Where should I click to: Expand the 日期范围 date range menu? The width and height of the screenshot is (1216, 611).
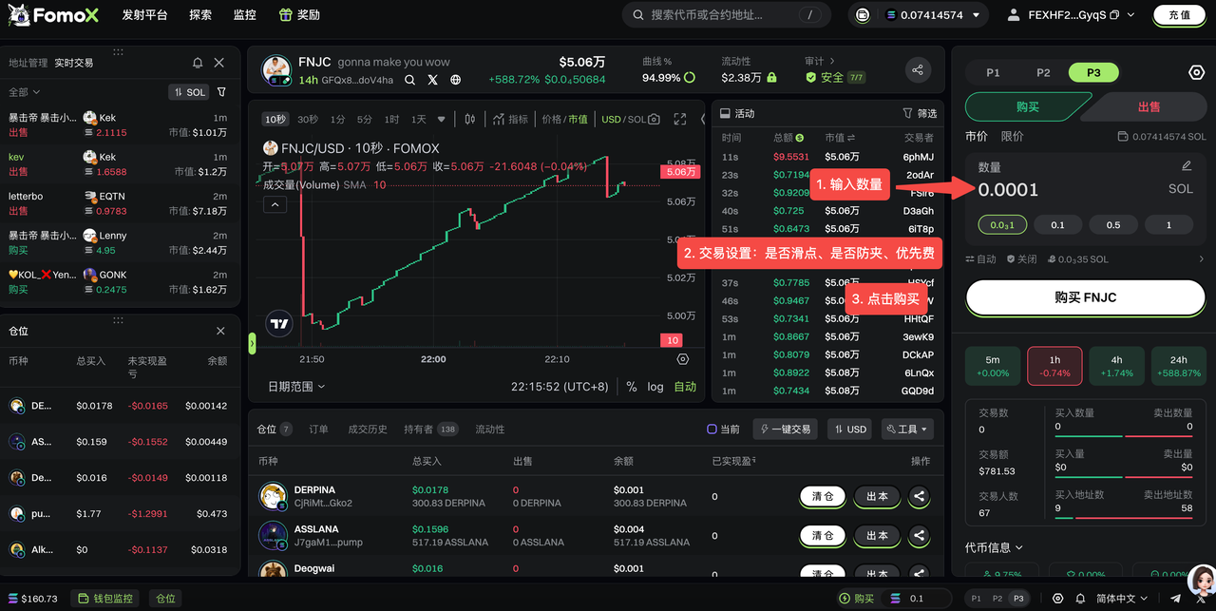(296, 387)
